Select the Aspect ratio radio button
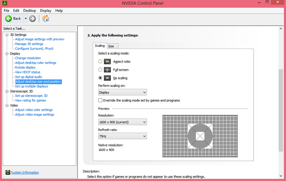 [100, 61]
